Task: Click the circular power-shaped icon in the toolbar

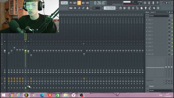Action: pos(145,3)
